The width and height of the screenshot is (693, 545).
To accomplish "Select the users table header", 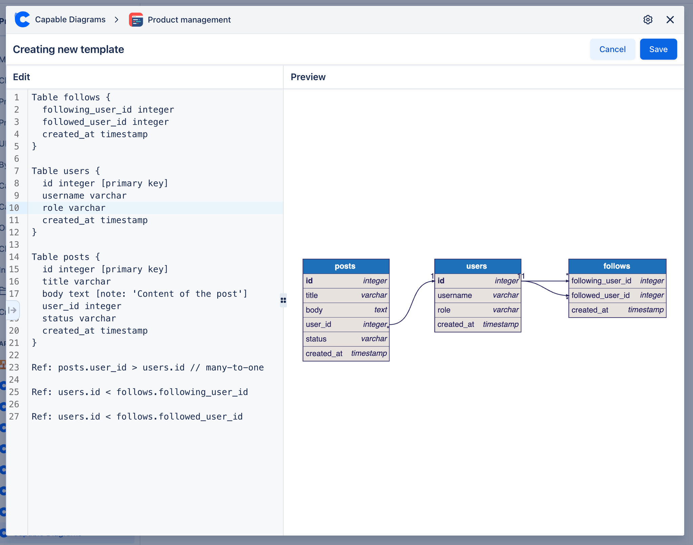I will pyautogui.click(x=477, y=266).
